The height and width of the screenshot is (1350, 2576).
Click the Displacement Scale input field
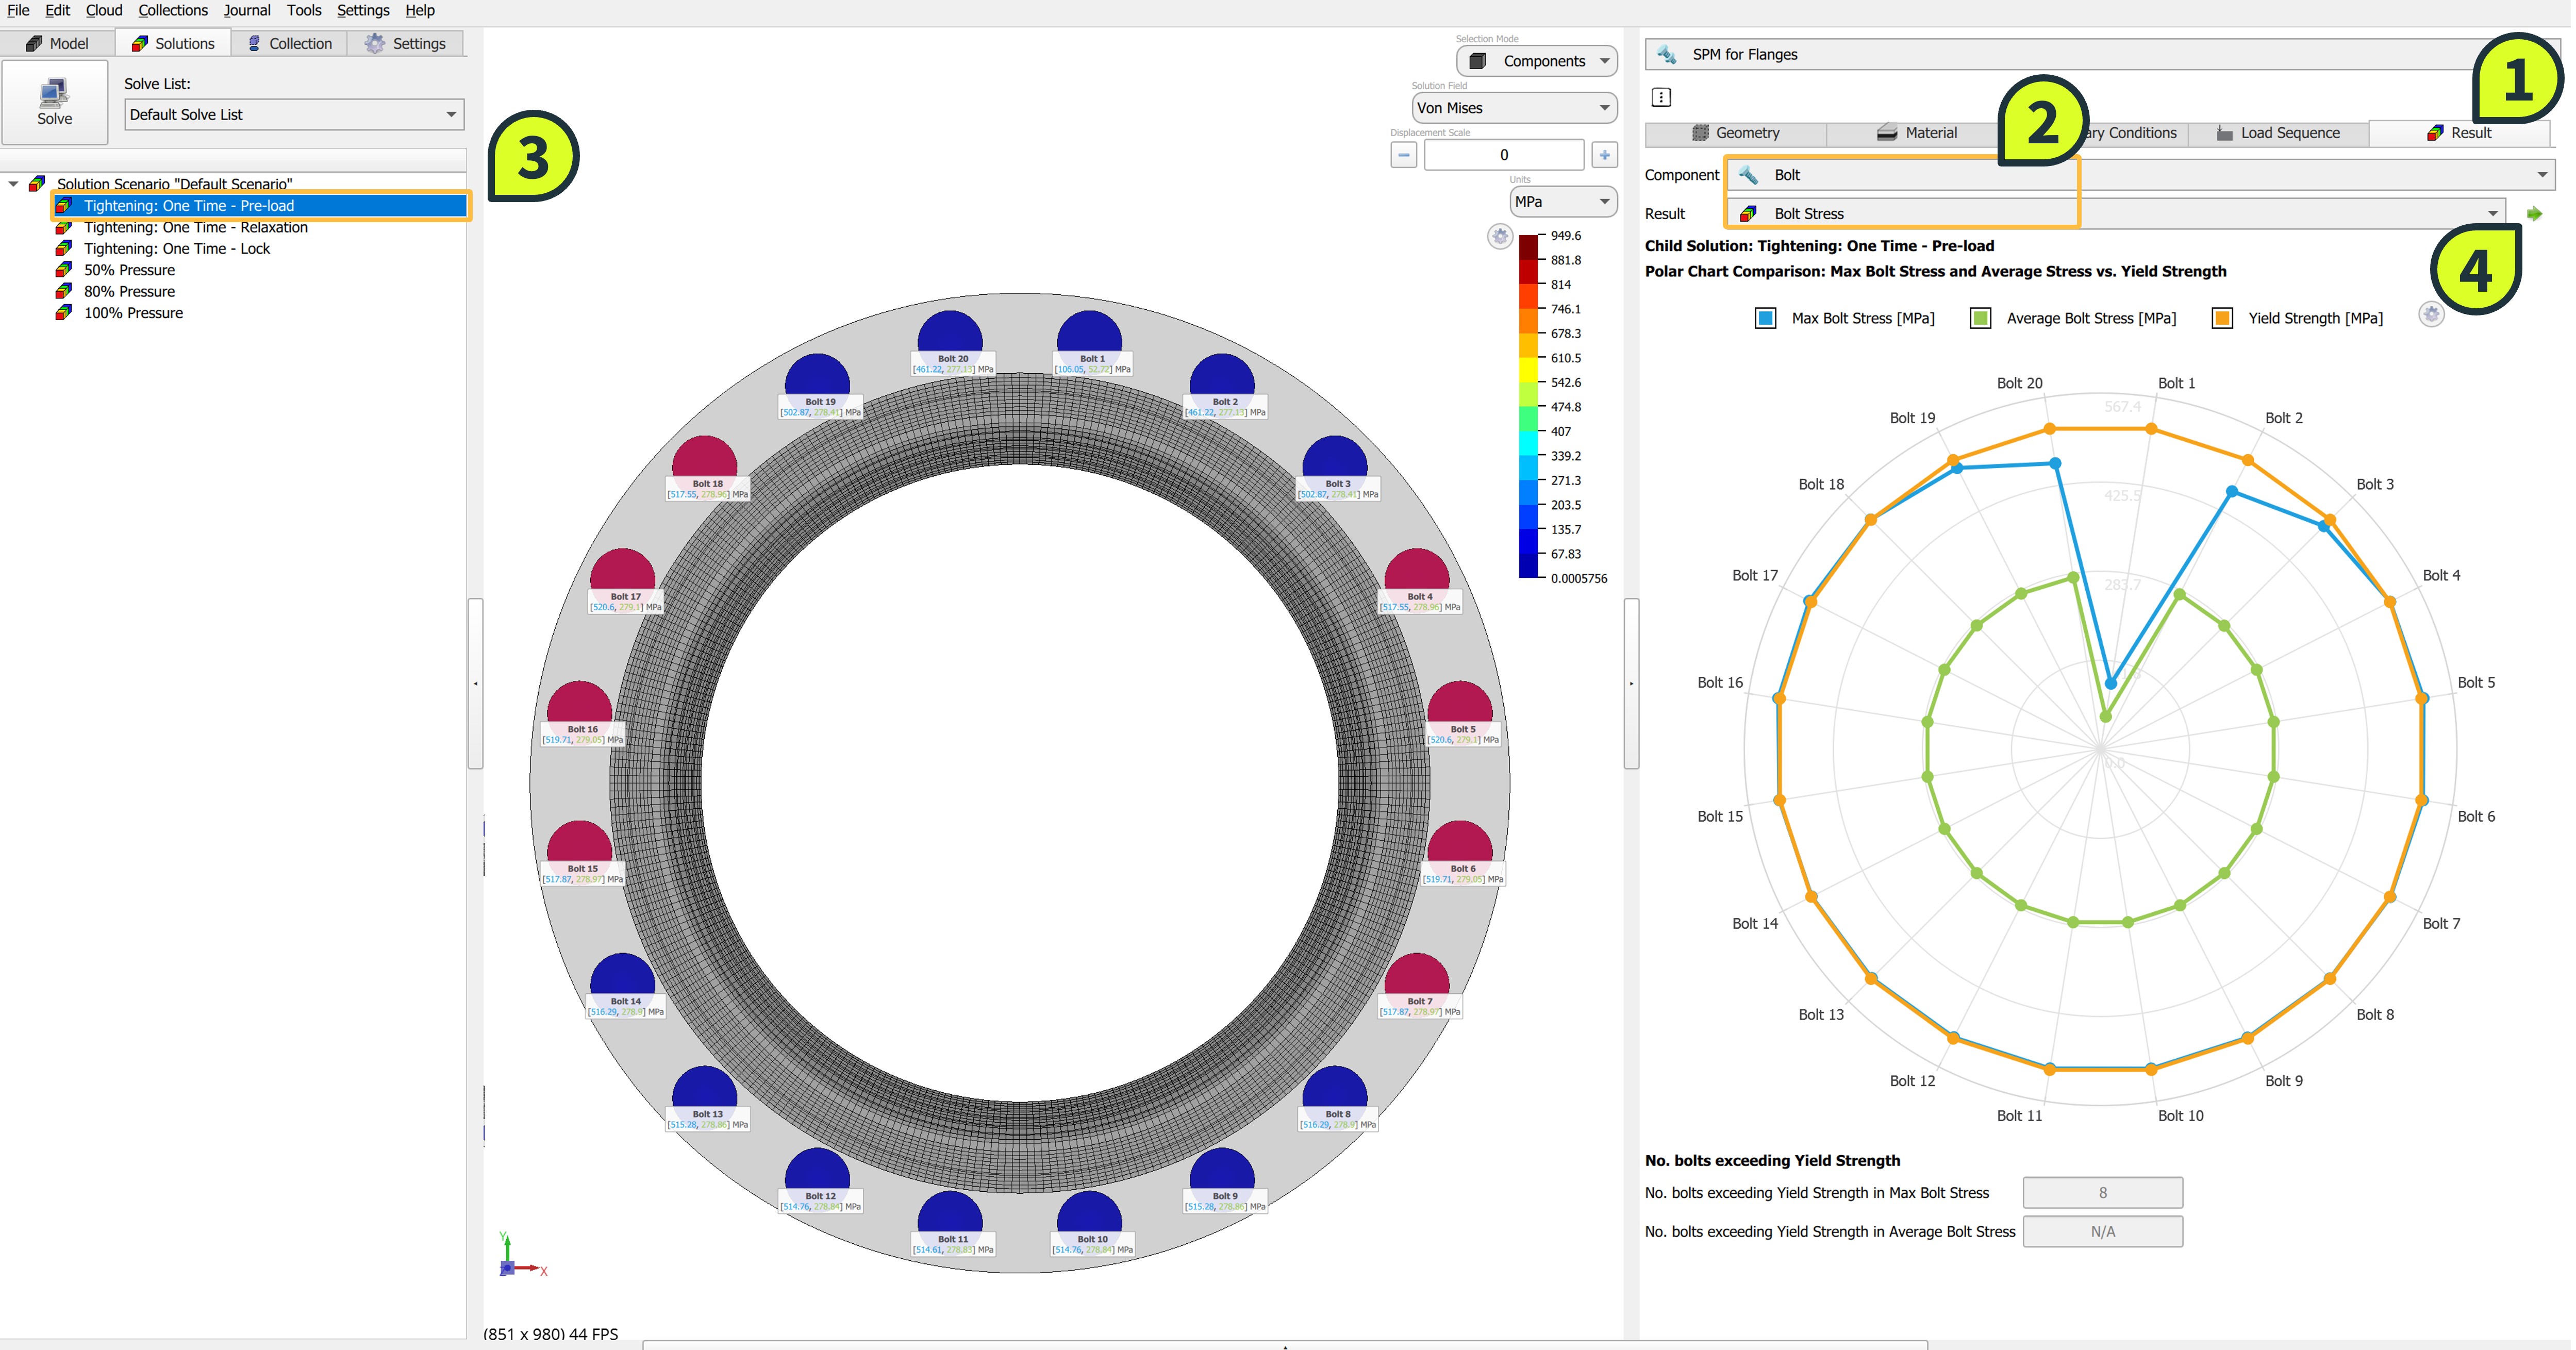[1502, 155]
